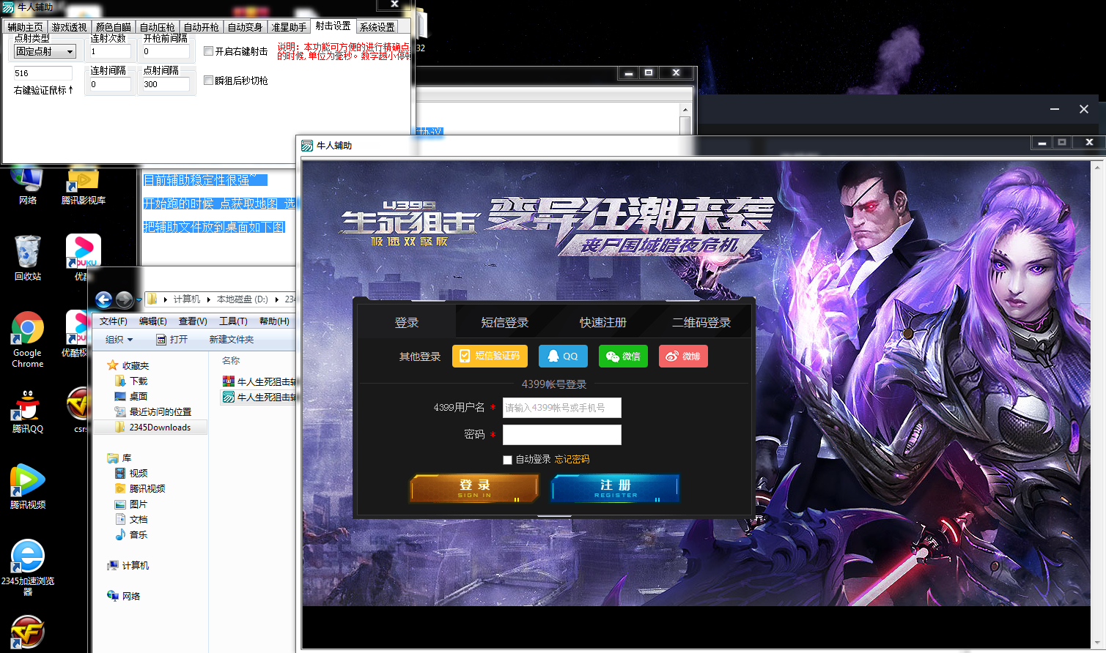Select the 登录 tab in login panel
The height and width of the screenshot is (653, 1106).
(x=406, y=322)
